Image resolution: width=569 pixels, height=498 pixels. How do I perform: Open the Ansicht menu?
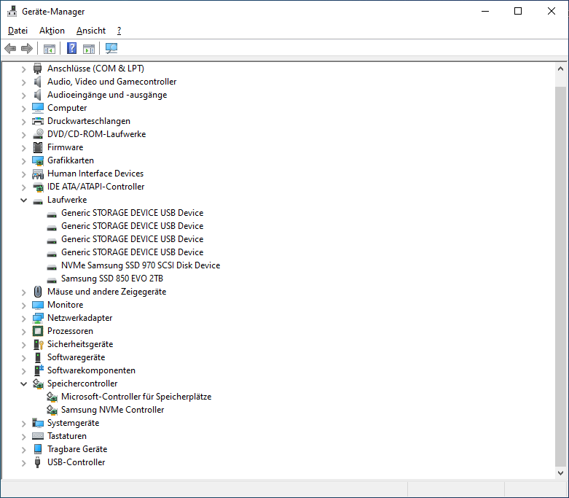click(91, 31)
